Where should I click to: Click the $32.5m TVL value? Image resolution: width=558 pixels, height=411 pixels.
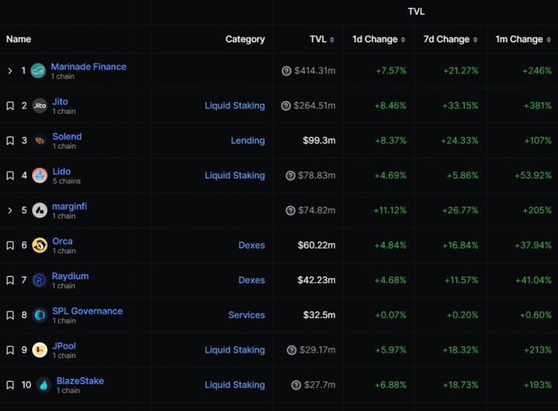pyautogui.click(x=319, y=315)
